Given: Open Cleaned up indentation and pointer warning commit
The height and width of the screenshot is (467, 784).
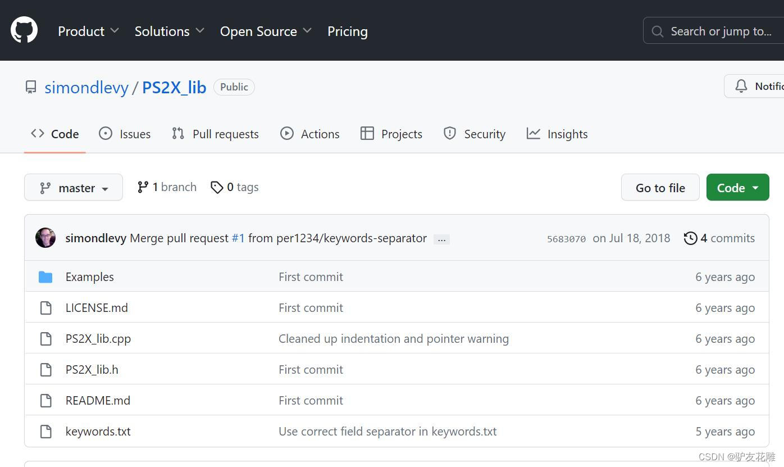Looking at the screenshot, I should click(x=394, y=339).
